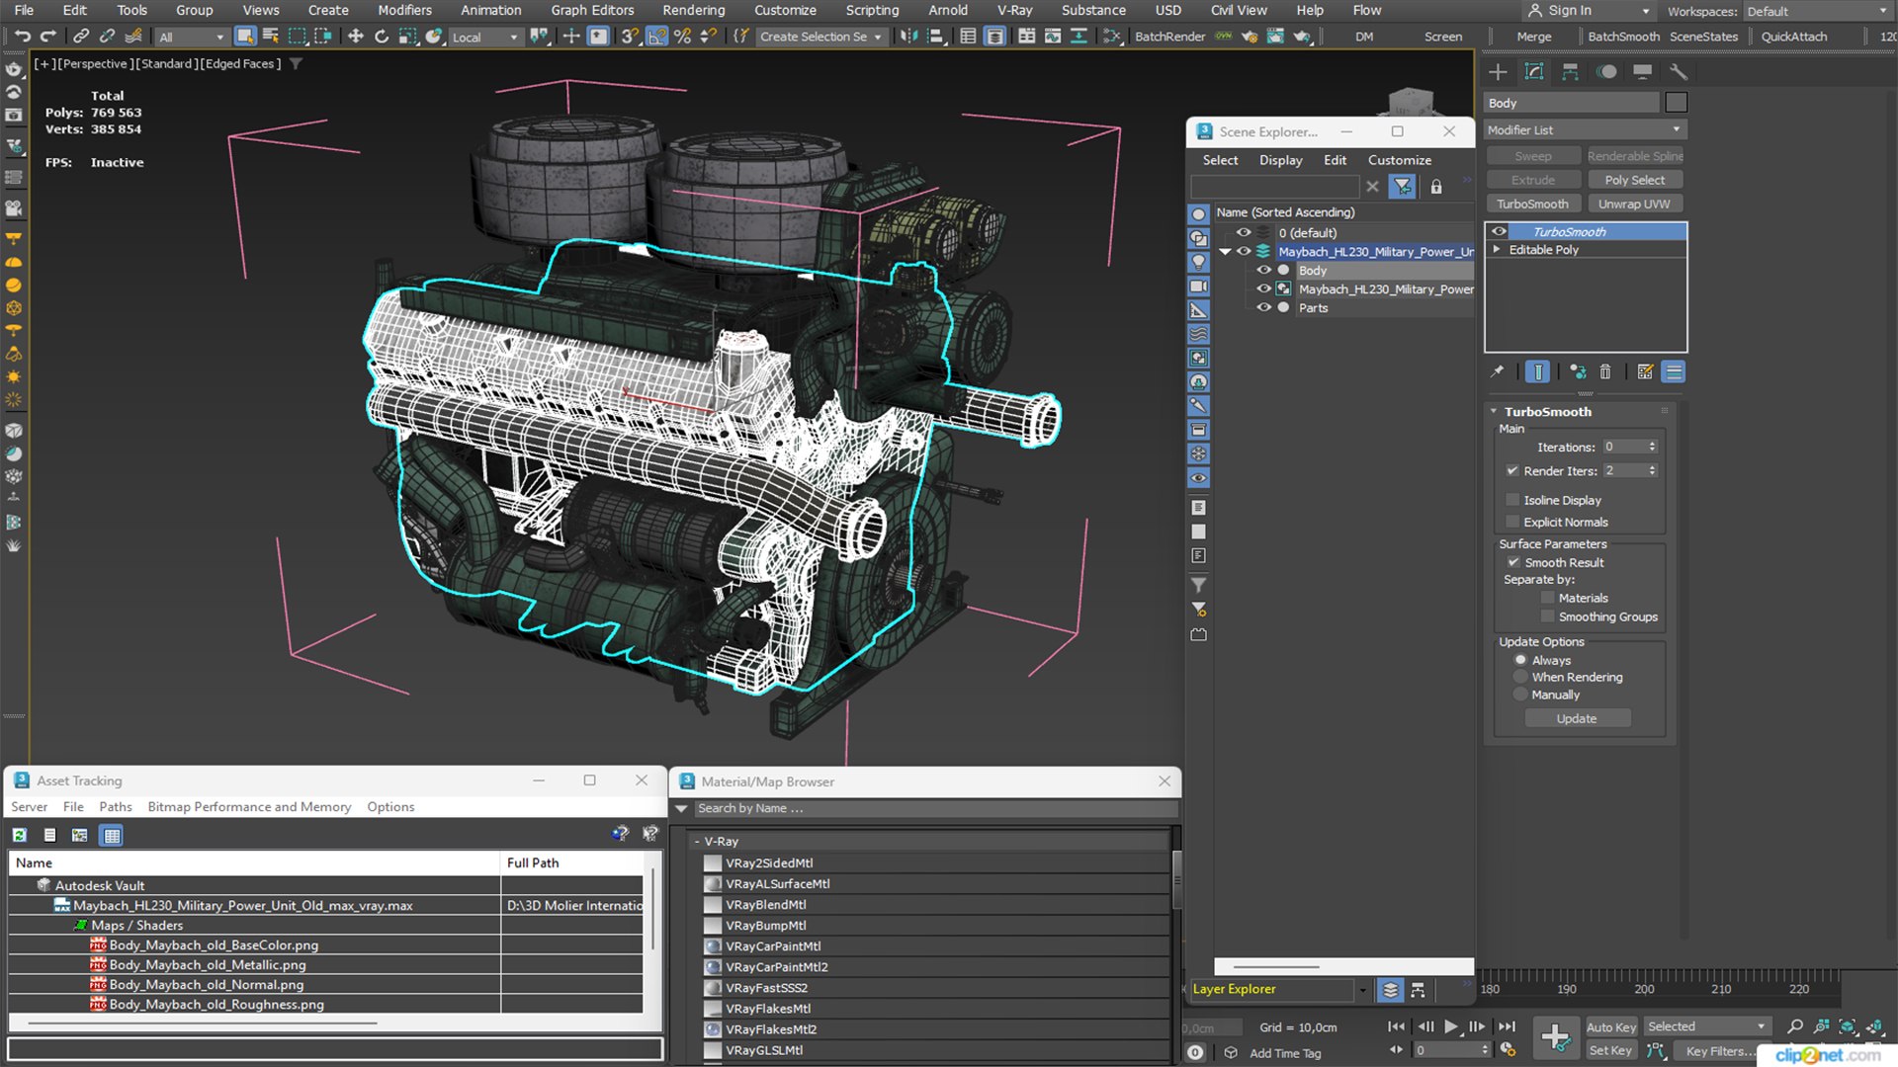Viewport: 1898px width, 1067px height.
Task: Click the lock icon in Scene Explorer
Action: point(1436,186)
